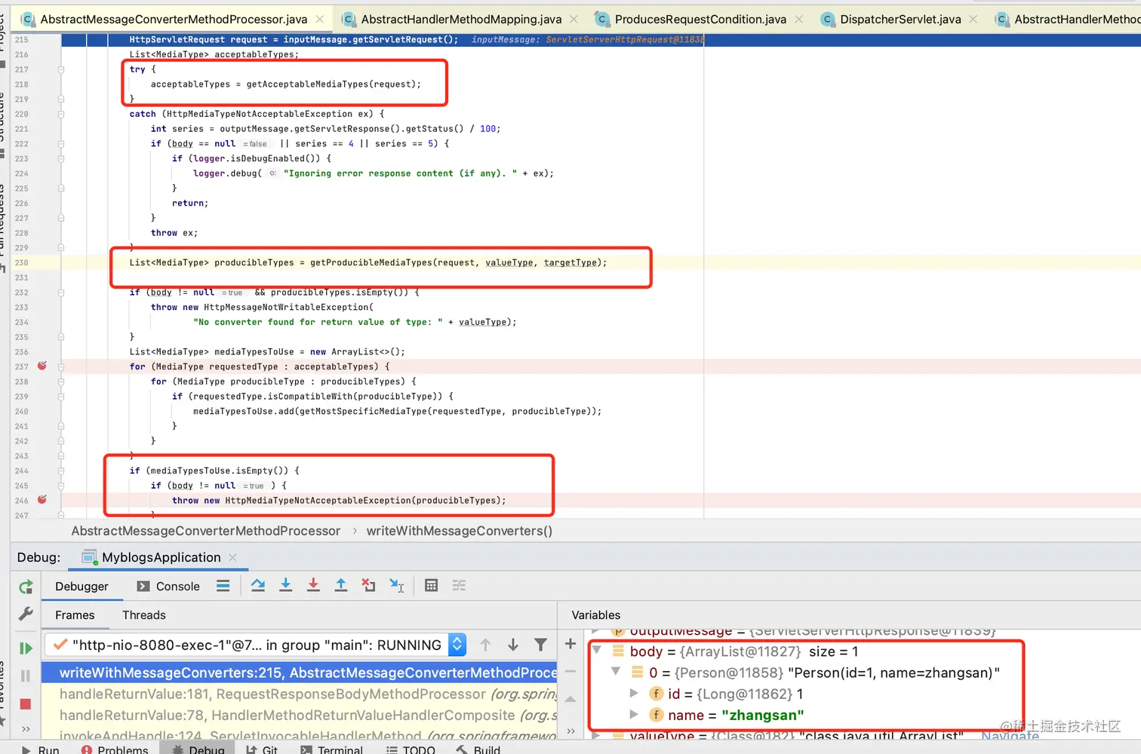Add a new watch with plus icon
This screenshot has height=754, width=1141.
pos(570,643)
